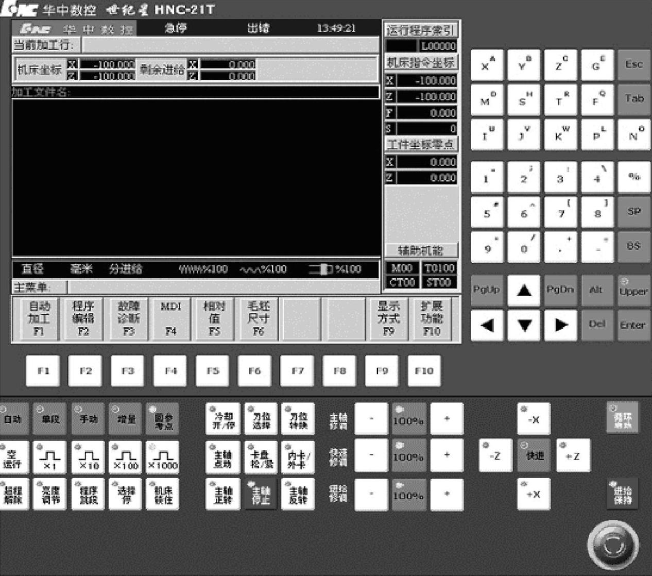Click the 主菜单 main menu input bar
This screenshot has height=576, width=652.
[x=224, y=286]
